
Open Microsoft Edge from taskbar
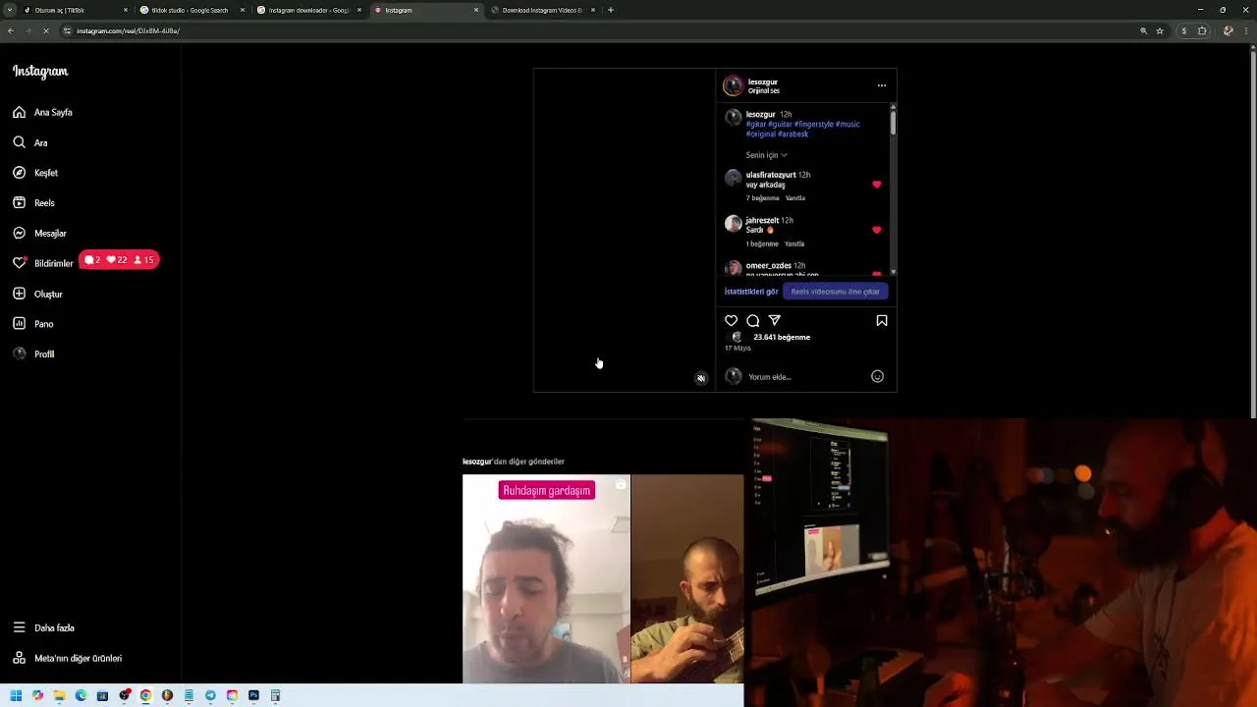81,695
